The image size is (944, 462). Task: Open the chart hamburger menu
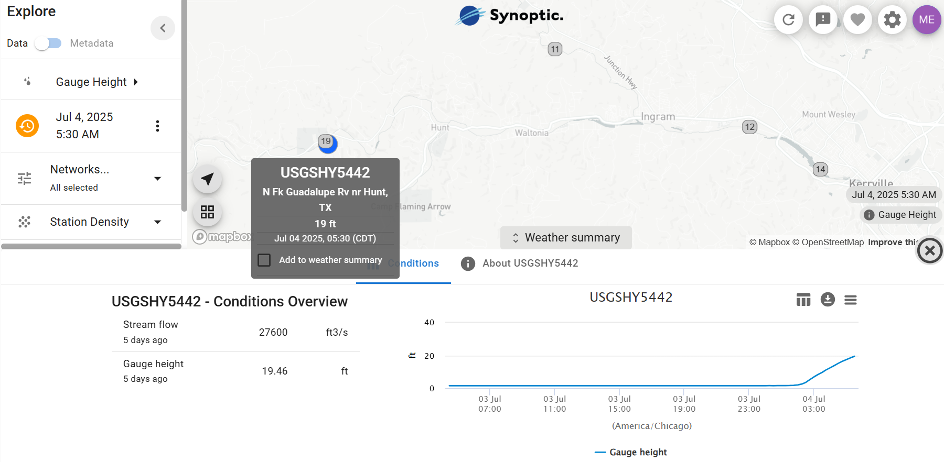(851, 300)
